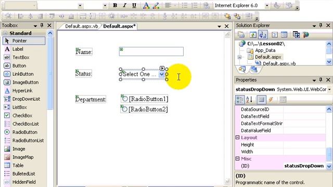
Task: Click the Toolbox scroll up arrow
Action: pyautogui.click(x=50, y=33)
